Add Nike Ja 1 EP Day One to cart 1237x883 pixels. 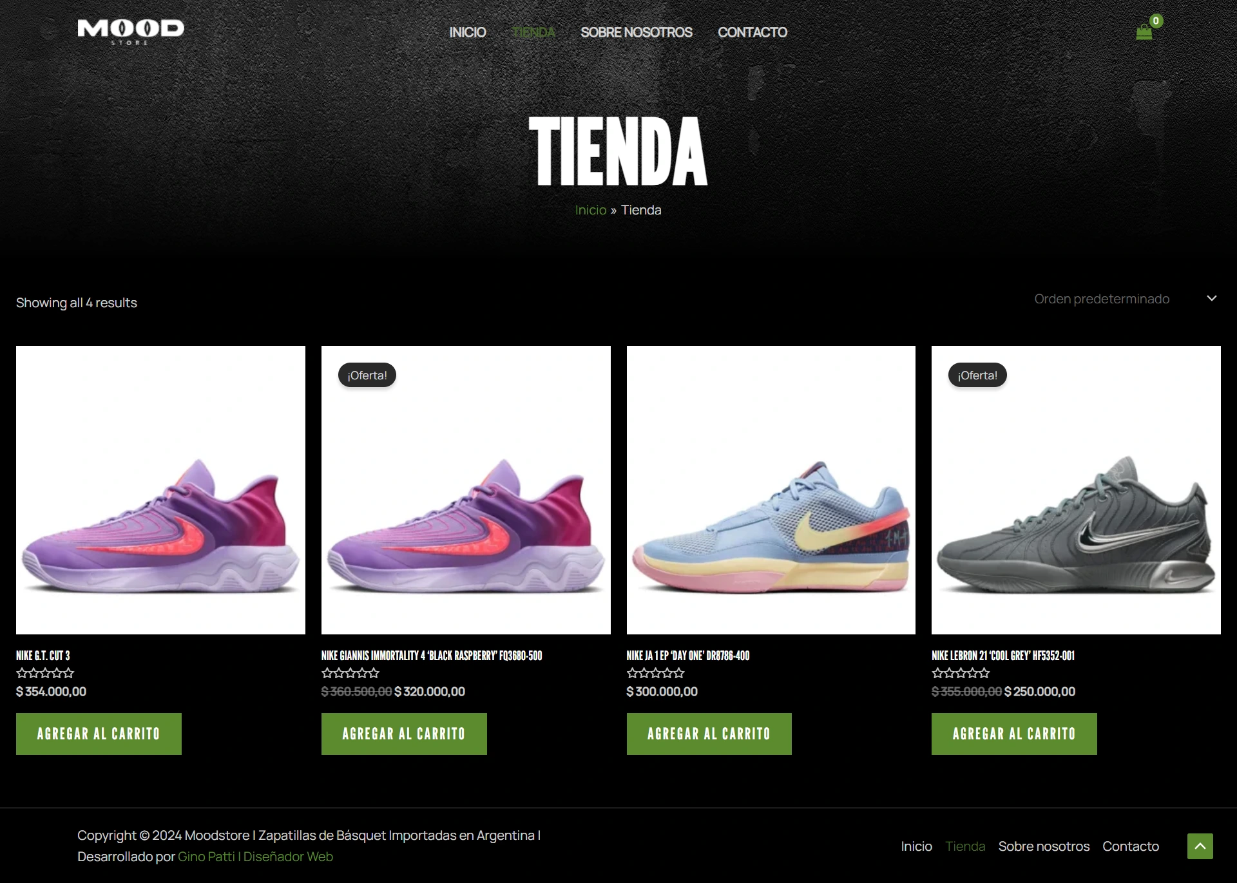(709, 734)
